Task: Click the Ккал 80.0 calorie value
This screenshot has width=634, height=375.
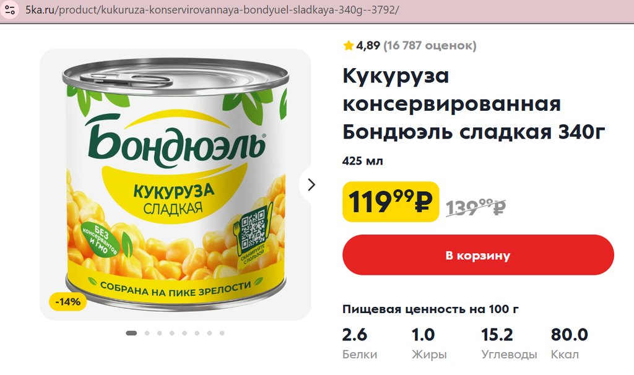Action: tap(570, 335)
